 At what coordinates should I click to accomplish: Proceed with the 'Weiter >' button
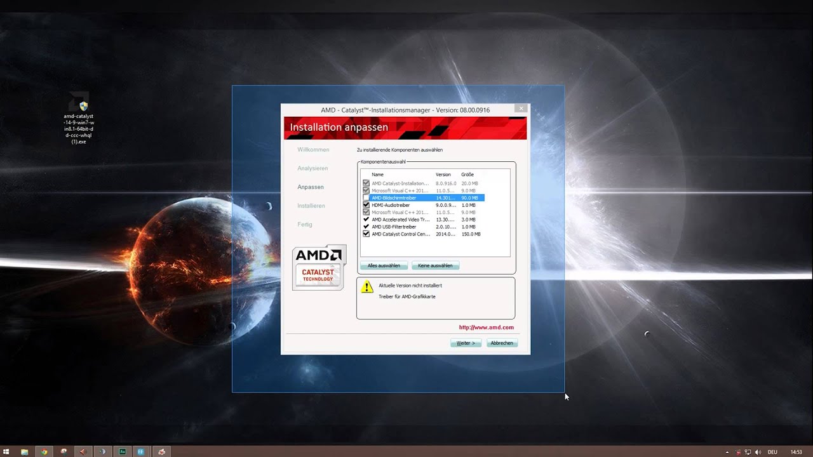tap(466, 343)
